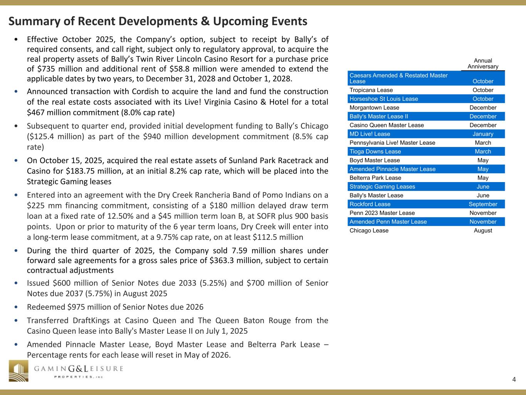Viewport: 526px width, 395px height.
Task: Click the Strategic Gaming Leases table row
Action: 426,187
